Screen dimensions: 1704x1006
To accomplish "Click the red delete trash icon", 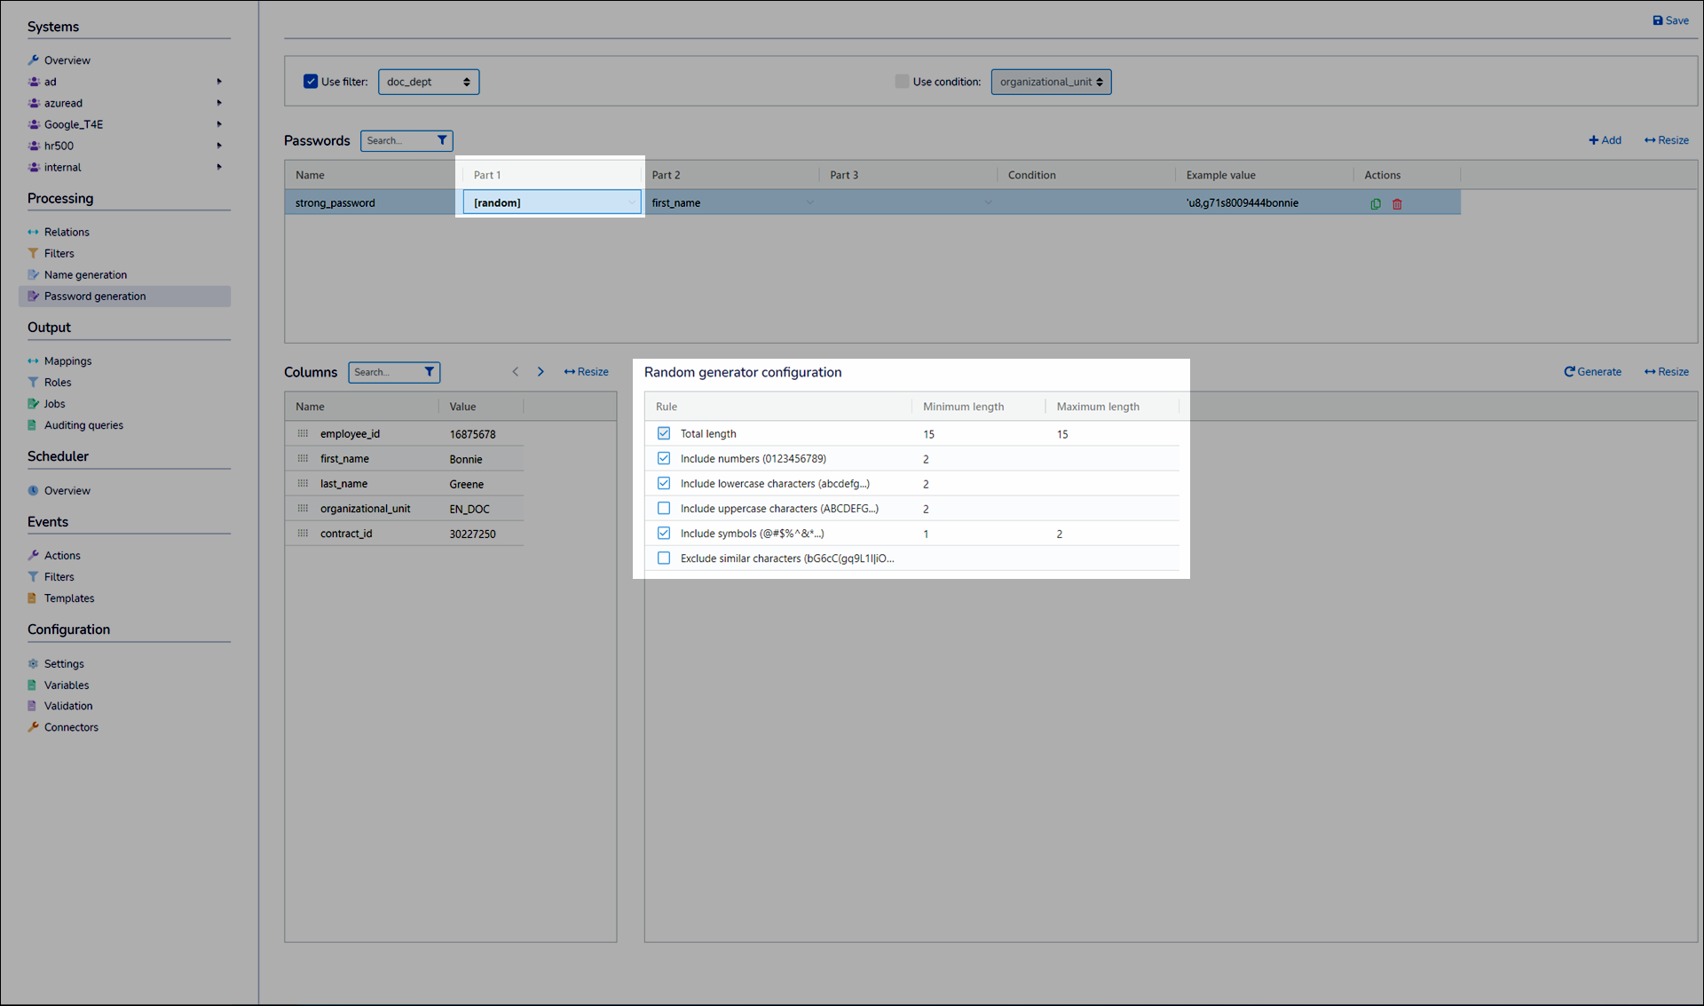I will 1397,203.
